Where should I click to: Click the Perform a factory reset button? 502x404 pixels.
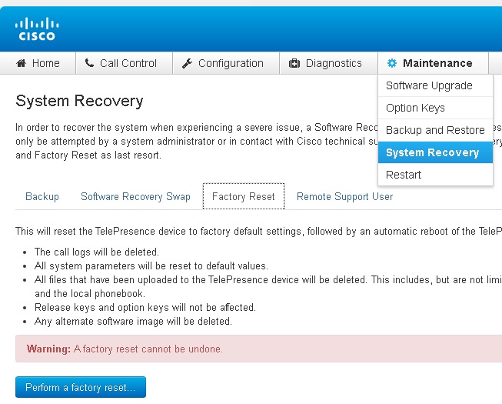(81, 387)
